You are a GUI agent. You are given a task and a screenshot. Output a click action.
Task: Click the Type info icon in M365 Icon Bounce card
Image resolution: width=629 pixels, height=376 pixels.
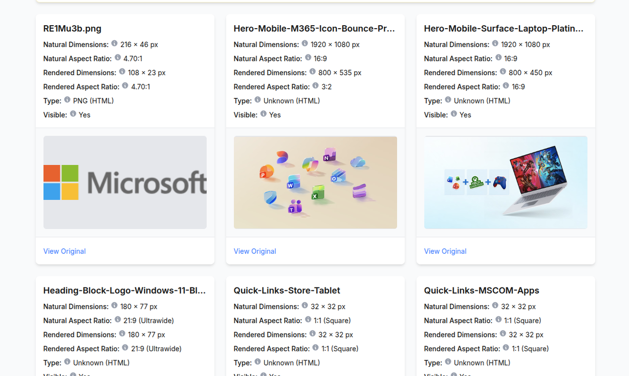(x=258, y=100)
